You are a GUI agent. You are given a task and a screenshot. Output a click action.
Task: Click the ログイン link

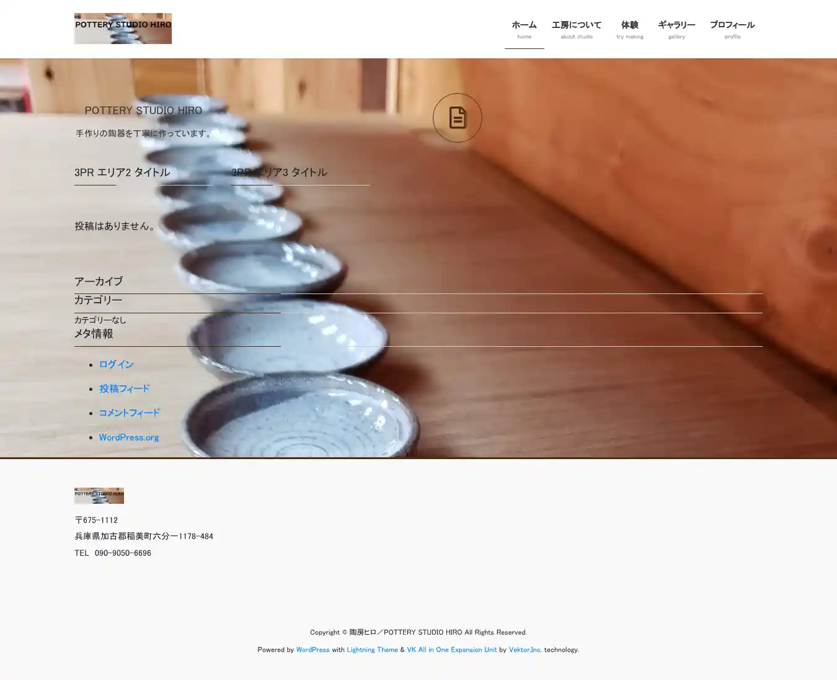(x=116, y=364)
